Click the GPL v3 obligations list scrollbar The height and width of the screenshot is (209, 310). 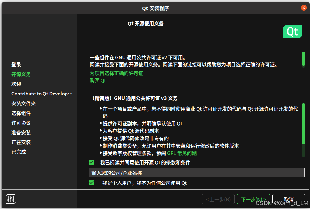tap(304, 130)
